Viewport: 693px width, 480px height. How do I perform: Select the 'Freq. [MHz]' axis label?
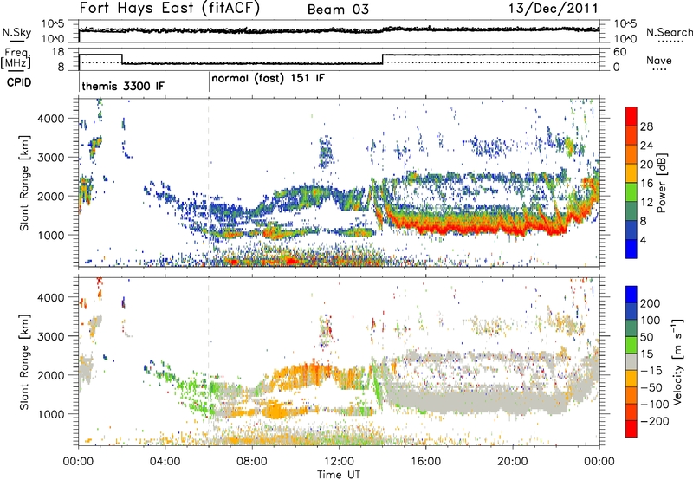[16, 59]
